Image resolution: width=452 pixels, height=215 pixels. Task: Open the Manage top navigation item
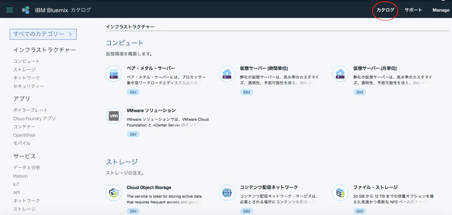441,10
